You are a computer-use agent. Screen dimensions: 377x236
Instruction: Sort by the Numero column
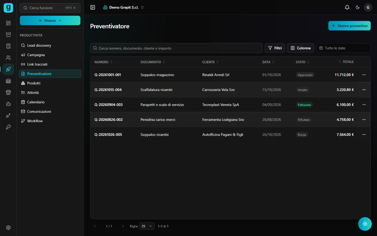[103, 62]
